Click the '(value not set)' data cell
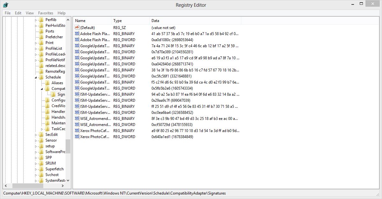382x199 pixels. click(163, 28)
